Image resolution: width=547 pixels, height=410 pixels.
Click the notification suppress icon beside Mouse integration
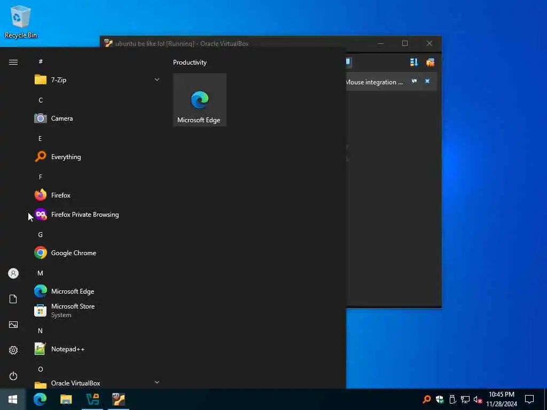tap(414, 81)
